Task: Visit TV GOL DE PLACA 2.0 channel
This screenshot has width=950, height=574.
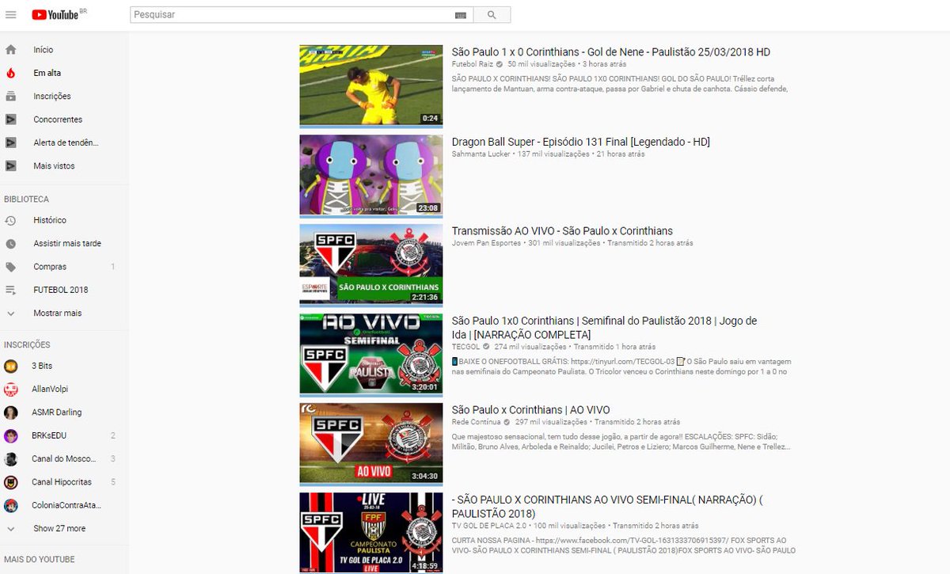Action: point(489,526)
